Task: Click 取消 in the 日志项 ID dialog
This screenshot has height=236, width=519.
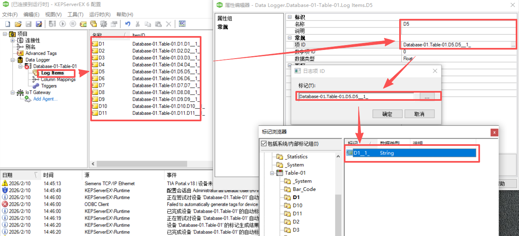Action: [x=419, y=114]
